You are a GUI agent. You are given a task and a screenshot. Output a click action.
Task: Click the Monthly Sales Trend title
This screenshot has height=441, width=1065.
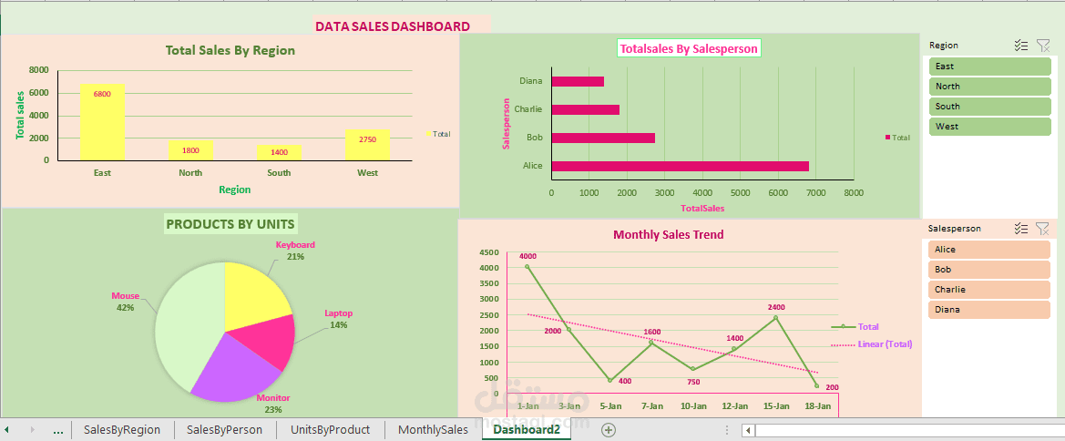point(669,235)
